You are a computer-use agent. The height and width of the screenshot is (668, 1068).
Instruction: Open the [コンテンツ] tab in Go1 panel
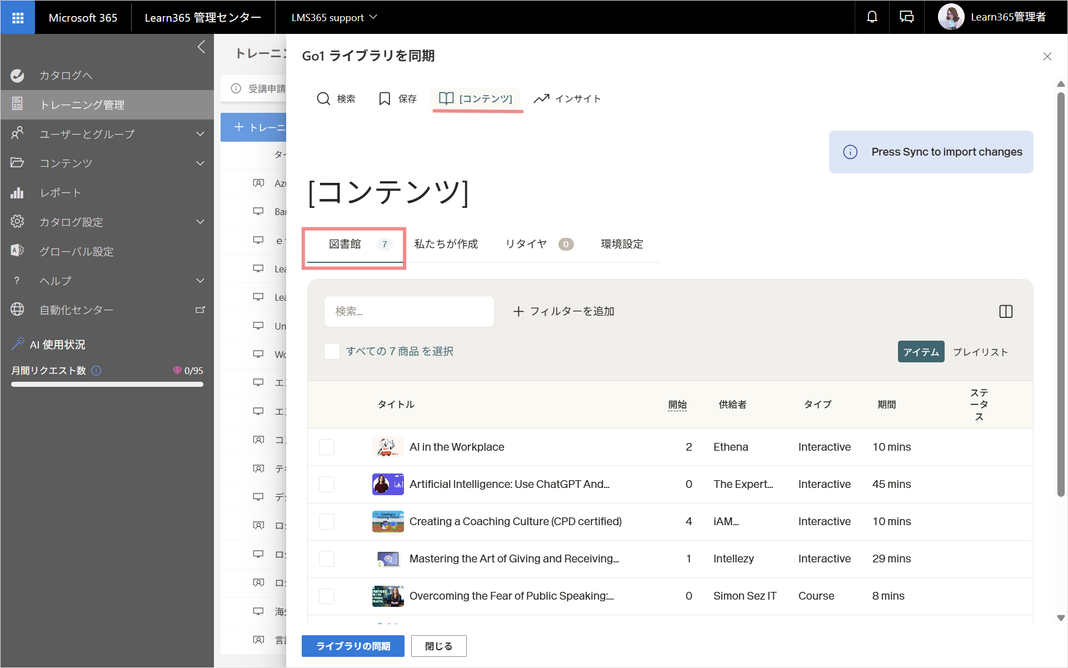[x=476, y=98]
